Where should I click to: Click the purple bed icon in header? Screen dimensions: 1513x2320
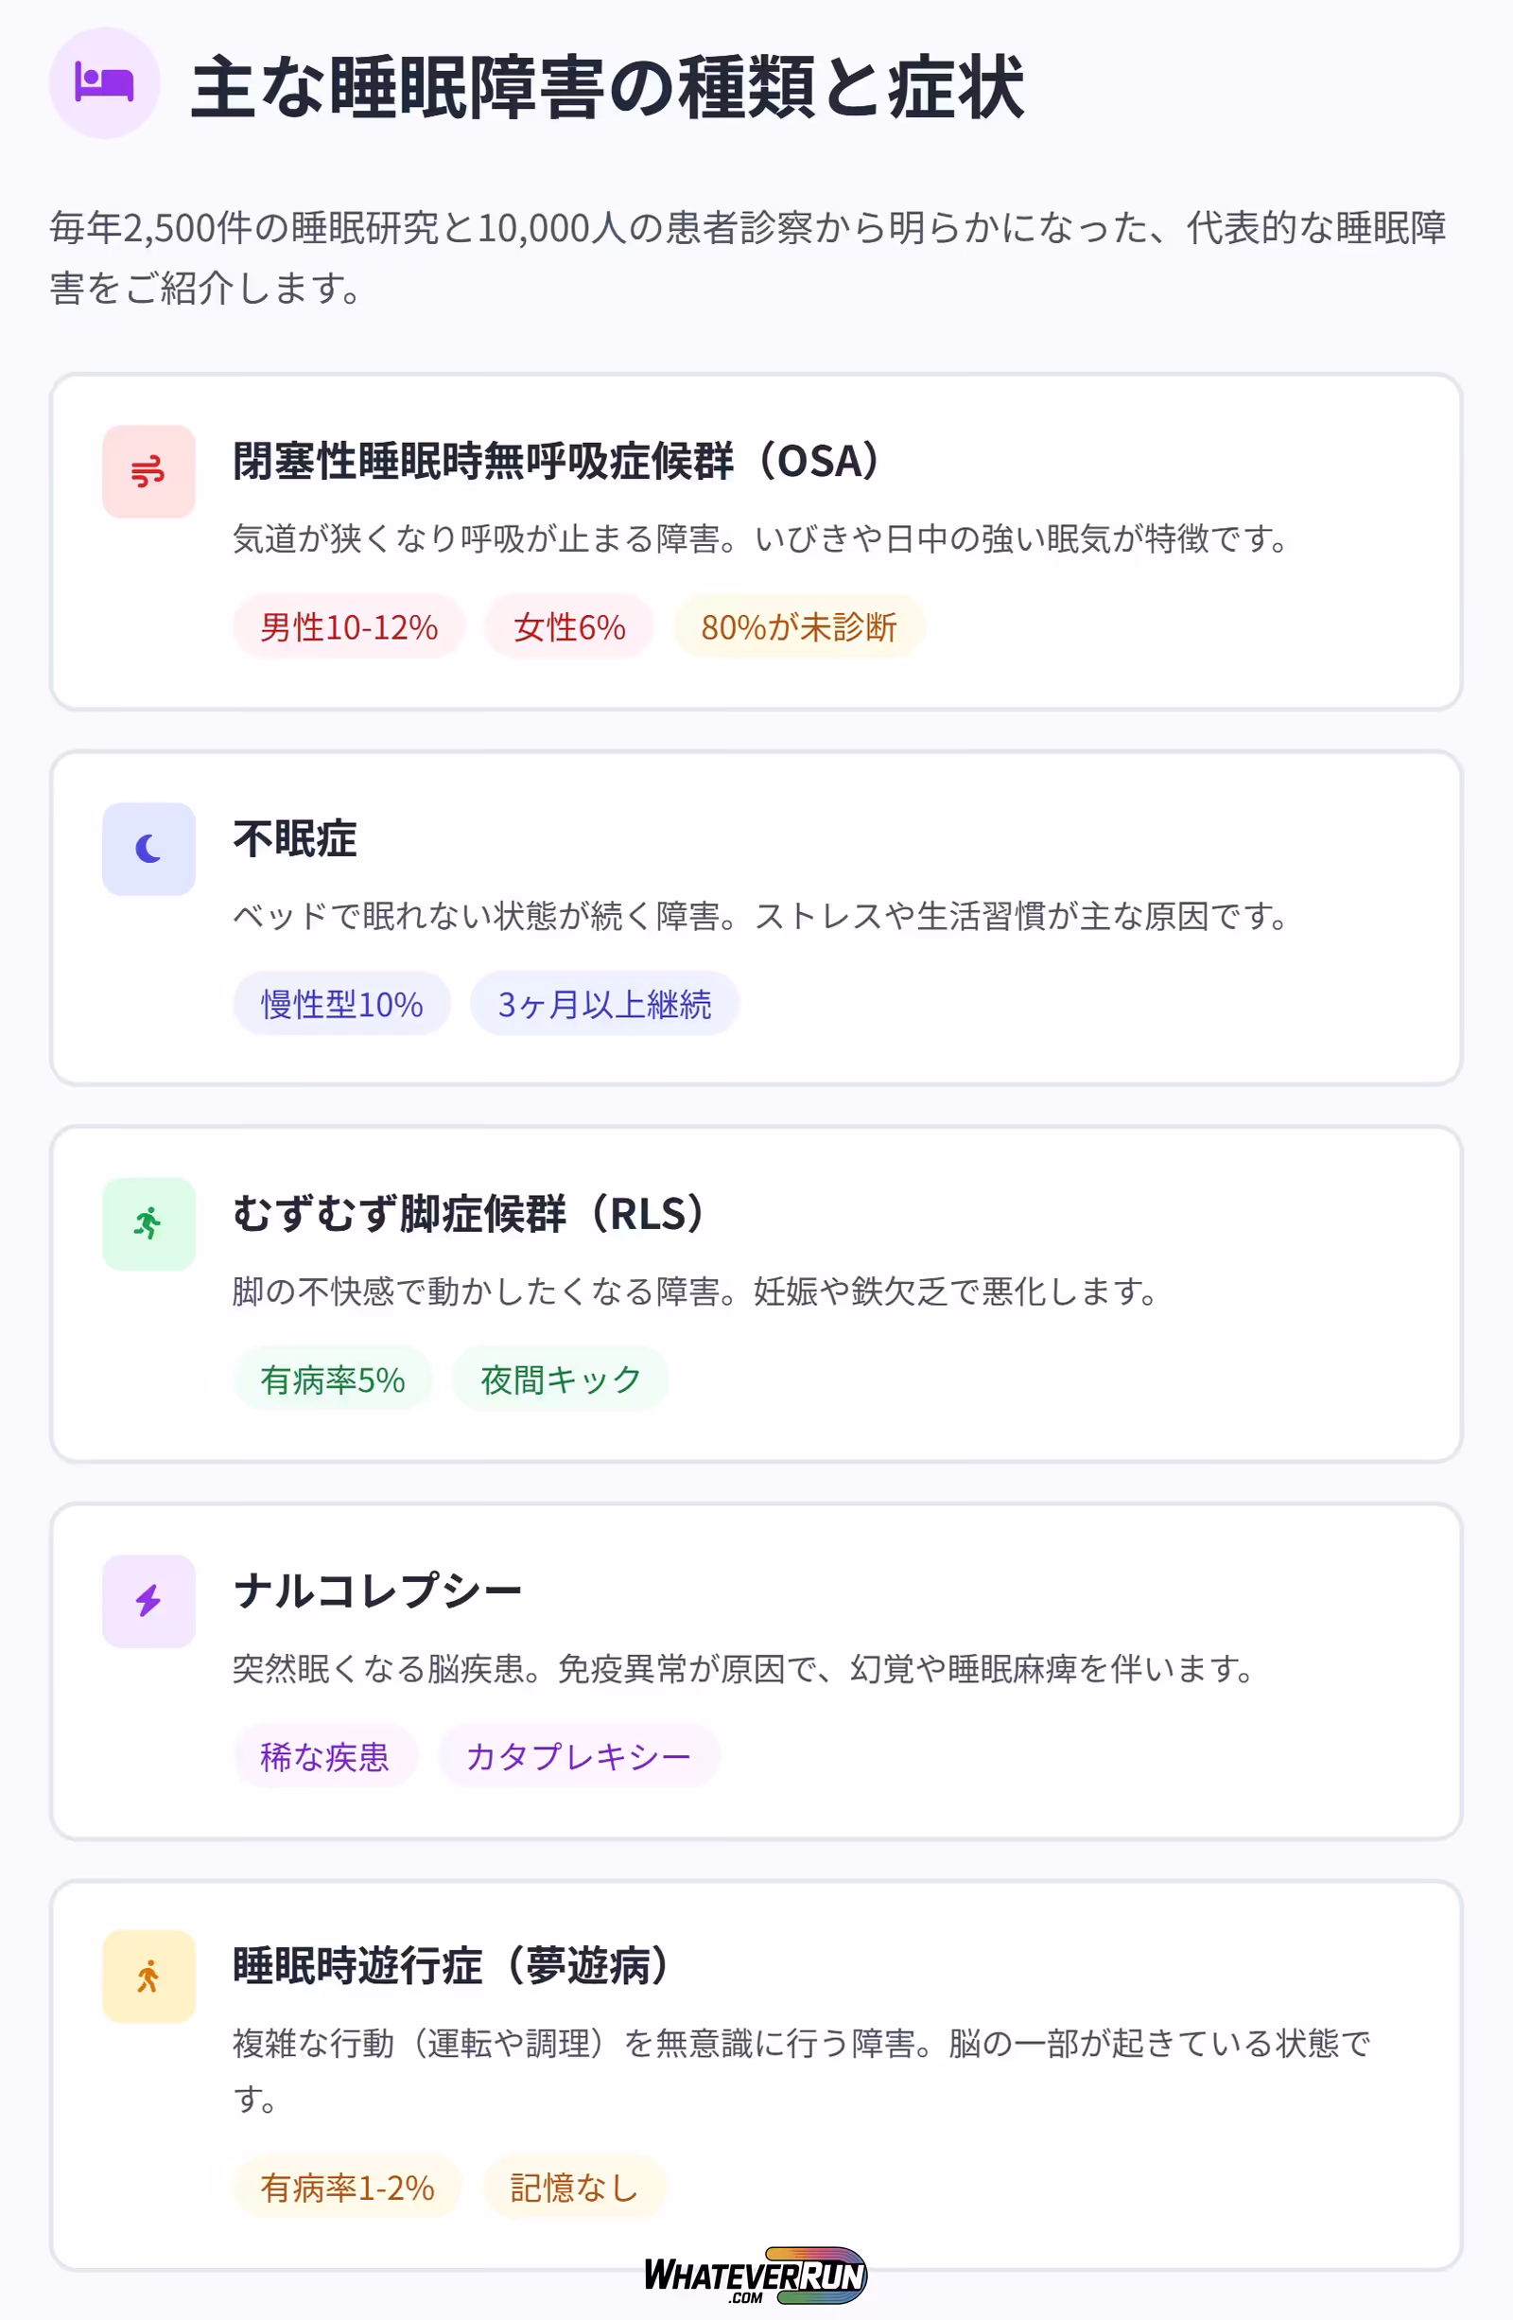(x=104, y=83)
